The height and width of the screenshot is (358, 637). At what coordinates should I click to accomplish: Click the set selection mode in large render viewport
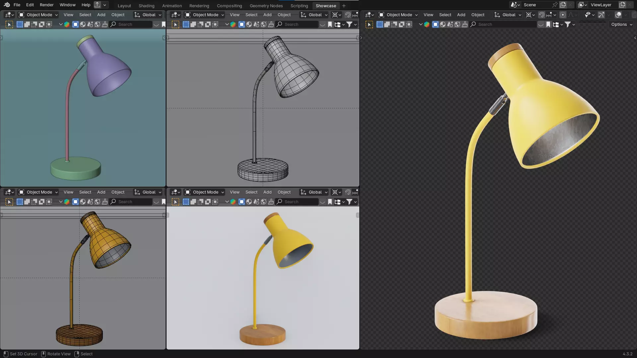click(x=380, y=24)
